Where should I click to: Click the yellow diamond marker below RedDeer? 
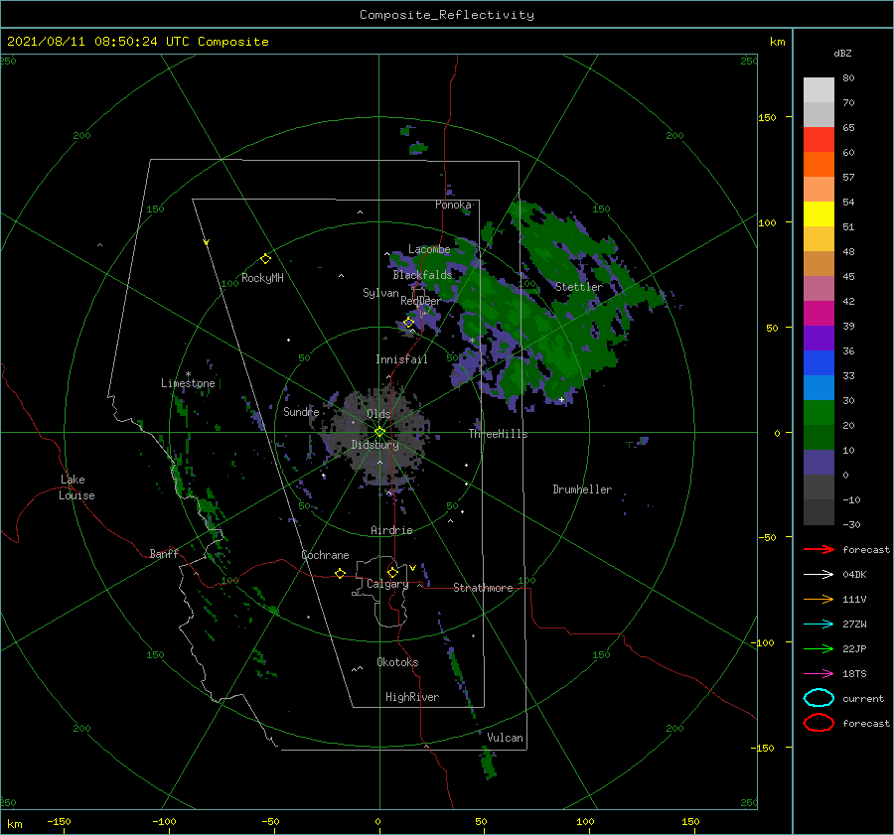click(409, 323)
